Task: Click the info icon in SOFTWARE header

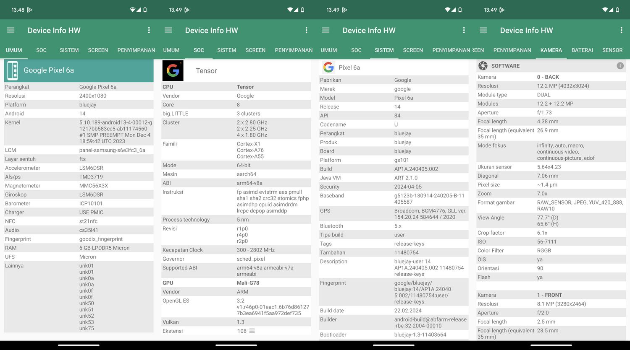Action: click(x=620, y=66)
